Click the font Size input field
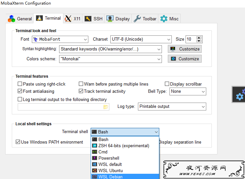The image size is (245, 179). coord(190,39)
